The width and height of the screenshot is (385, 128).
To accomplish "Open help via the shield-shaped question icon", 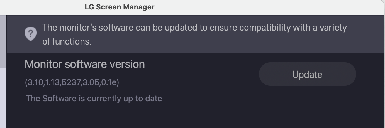I will (31, 34).
